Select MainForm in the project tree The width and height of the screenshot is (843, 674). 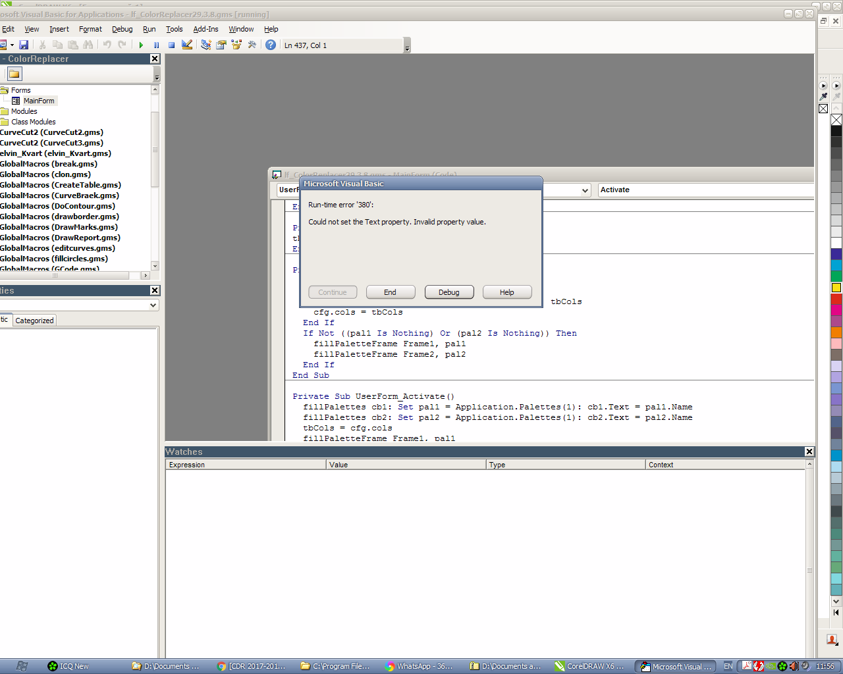click(38, 101)
